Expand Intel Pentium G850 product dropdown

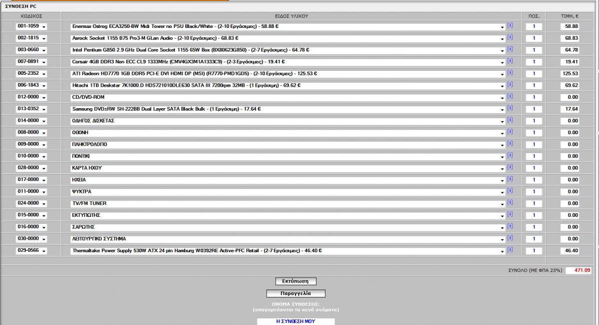[288, 50]
